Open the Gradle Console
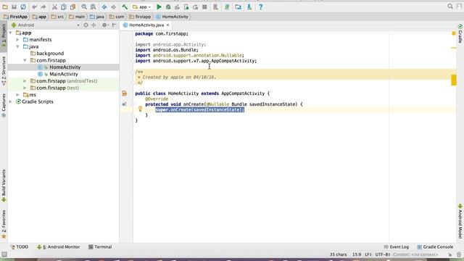 (435, 246)
